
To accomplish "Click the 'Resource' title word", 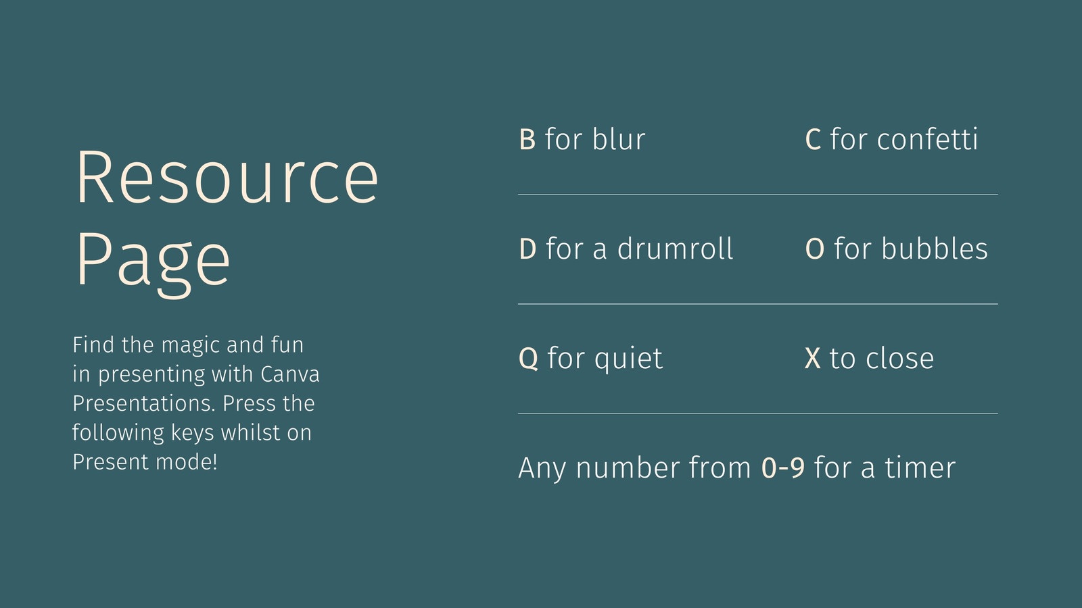I will pyautogui.click(x=227, y=178).
